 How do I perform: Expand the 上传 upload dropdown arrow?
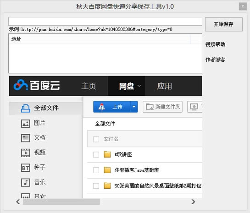click(134, 107)
